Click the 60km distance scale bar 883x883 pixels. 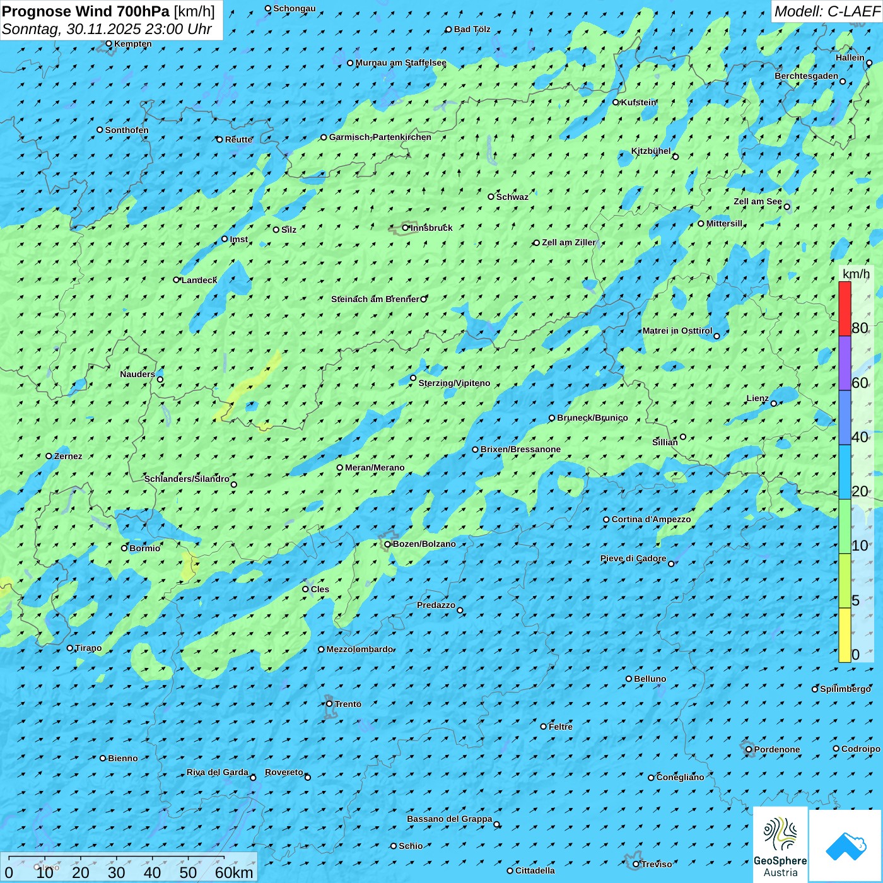pos(117,859)
